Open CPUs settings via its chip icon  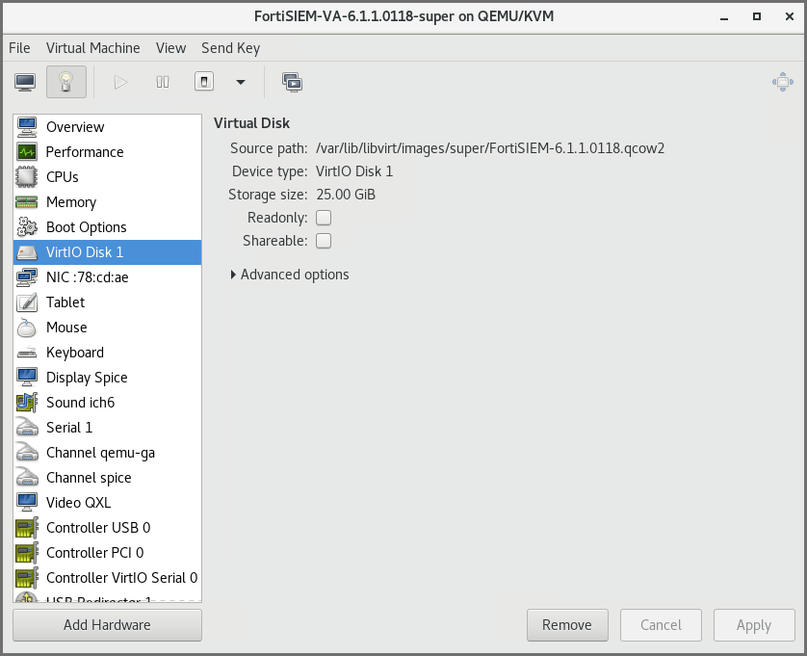coord(26,176)
